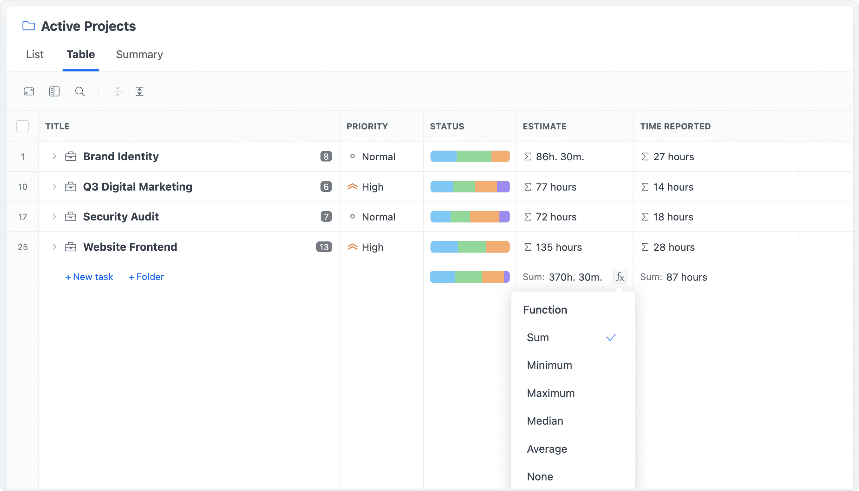The width and height of the screenshot is (859, 491).
Task: Expand the Website Frontend row
Action: click(54, 247)
